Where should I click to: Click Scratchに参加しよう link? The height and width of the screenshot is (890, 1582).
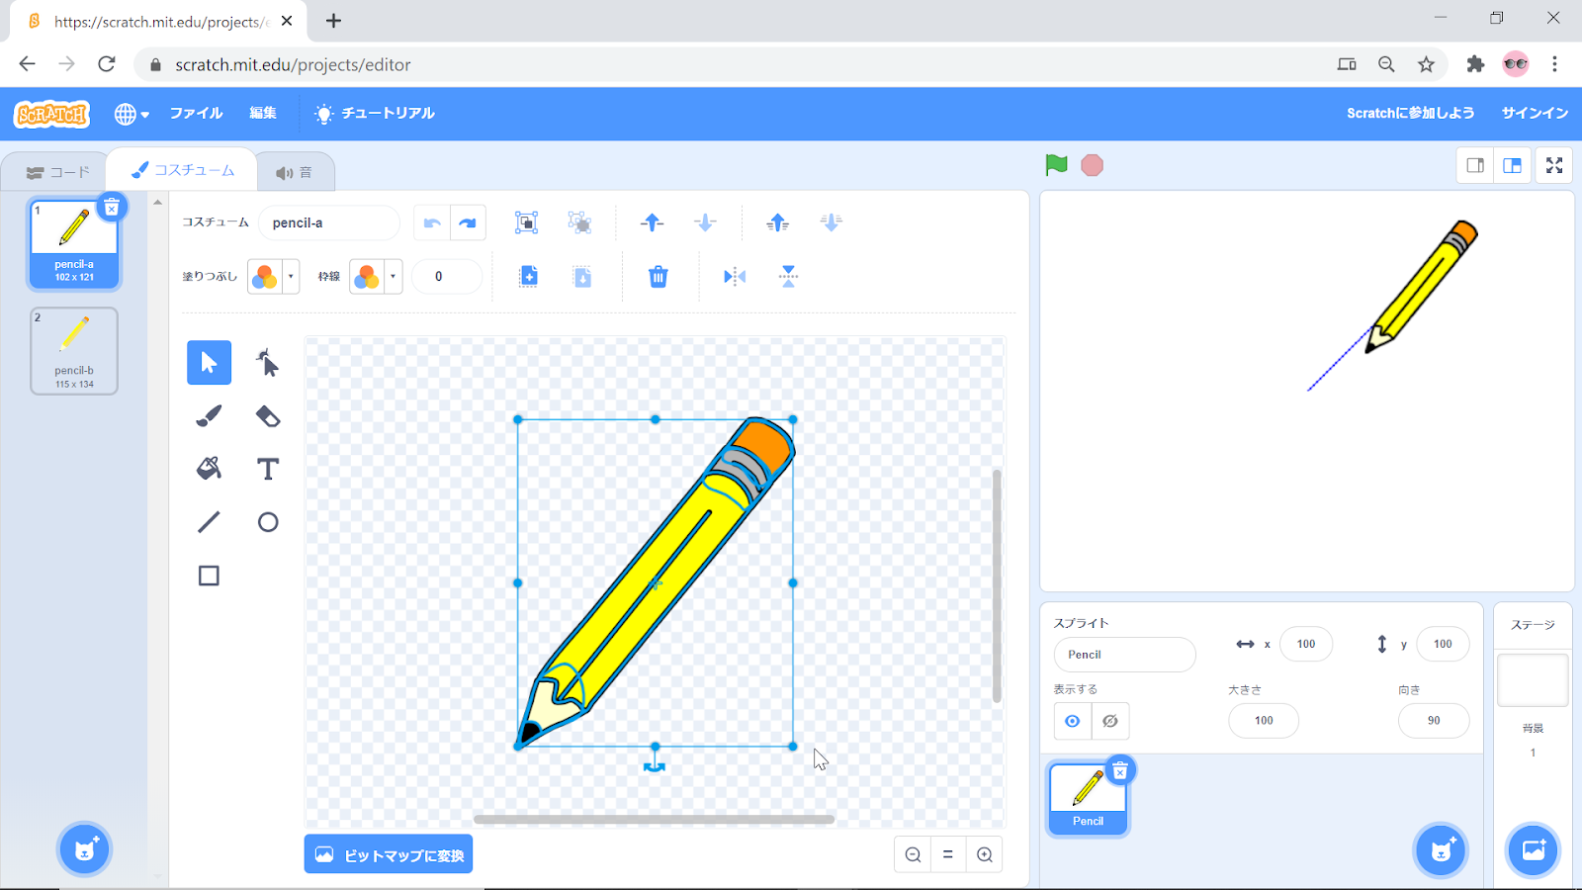(x=1410, y=114)
